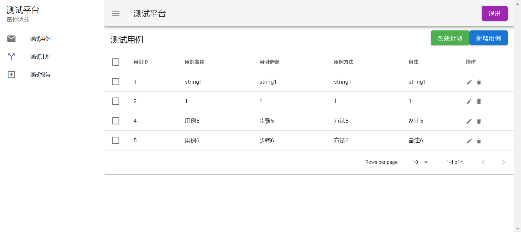Viewport: 521px width, 232px height.
Task: Click the 测试计划 branch icon
Action: point(11,57)
